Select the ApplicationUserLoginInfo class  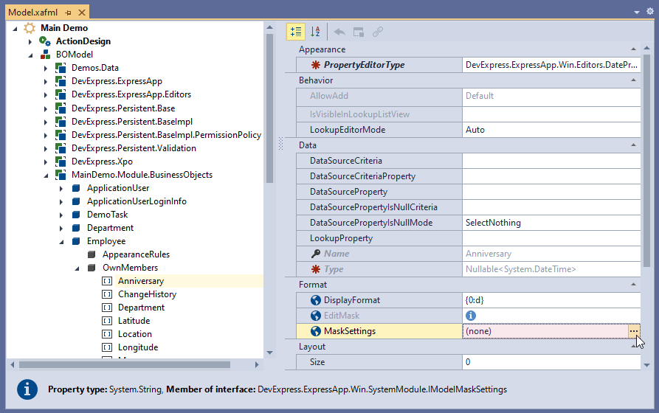click(137, 201)
